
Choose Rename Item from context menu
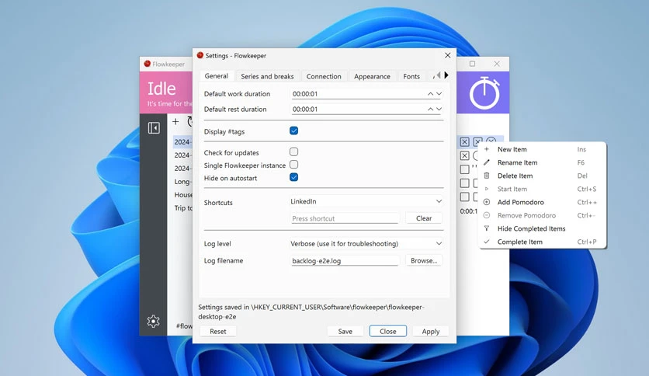tap(542, 162)
